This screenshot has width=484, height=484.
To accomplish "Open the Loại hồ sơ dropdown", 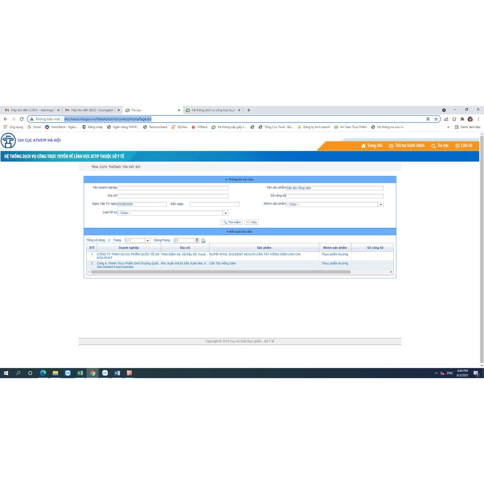I will 225,213.
